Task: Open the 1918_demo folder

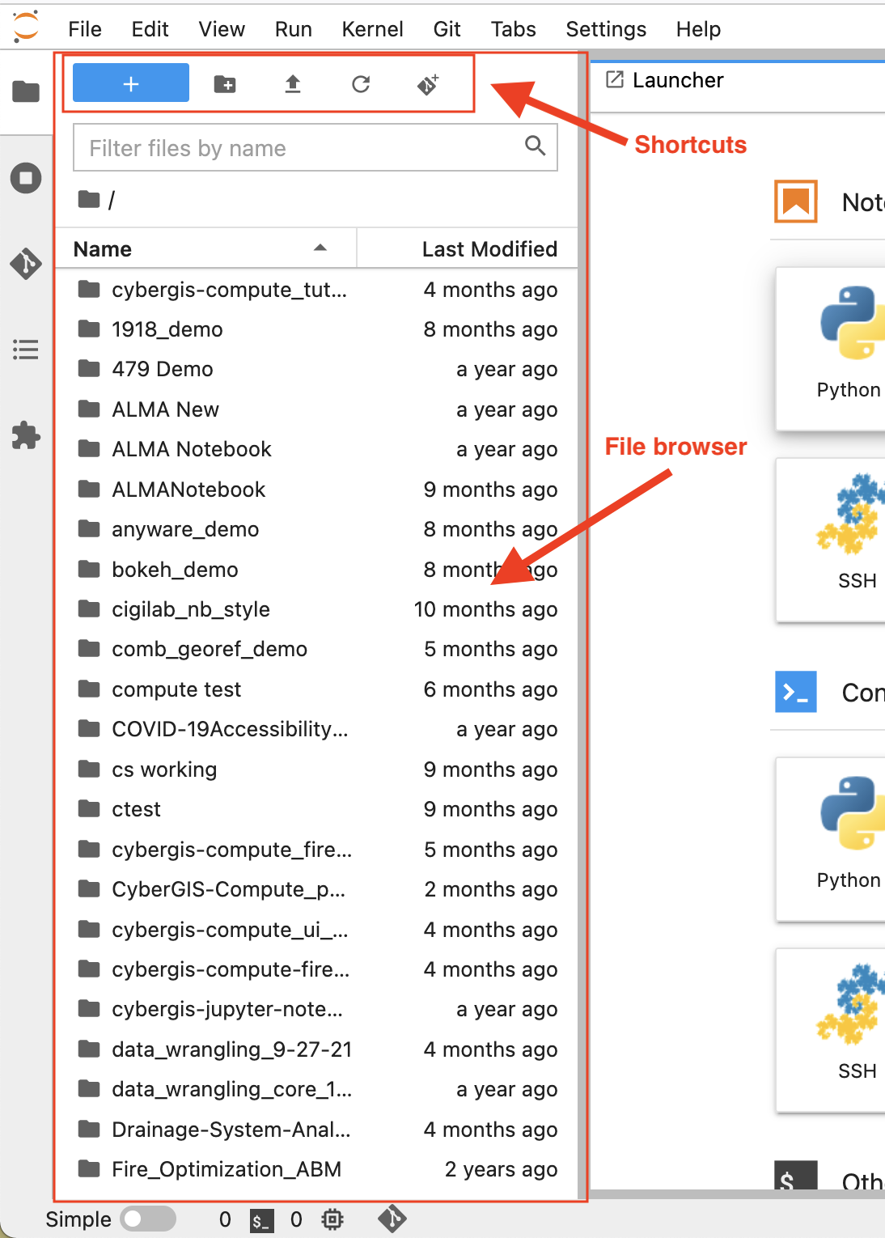Action: pos(167,329)
